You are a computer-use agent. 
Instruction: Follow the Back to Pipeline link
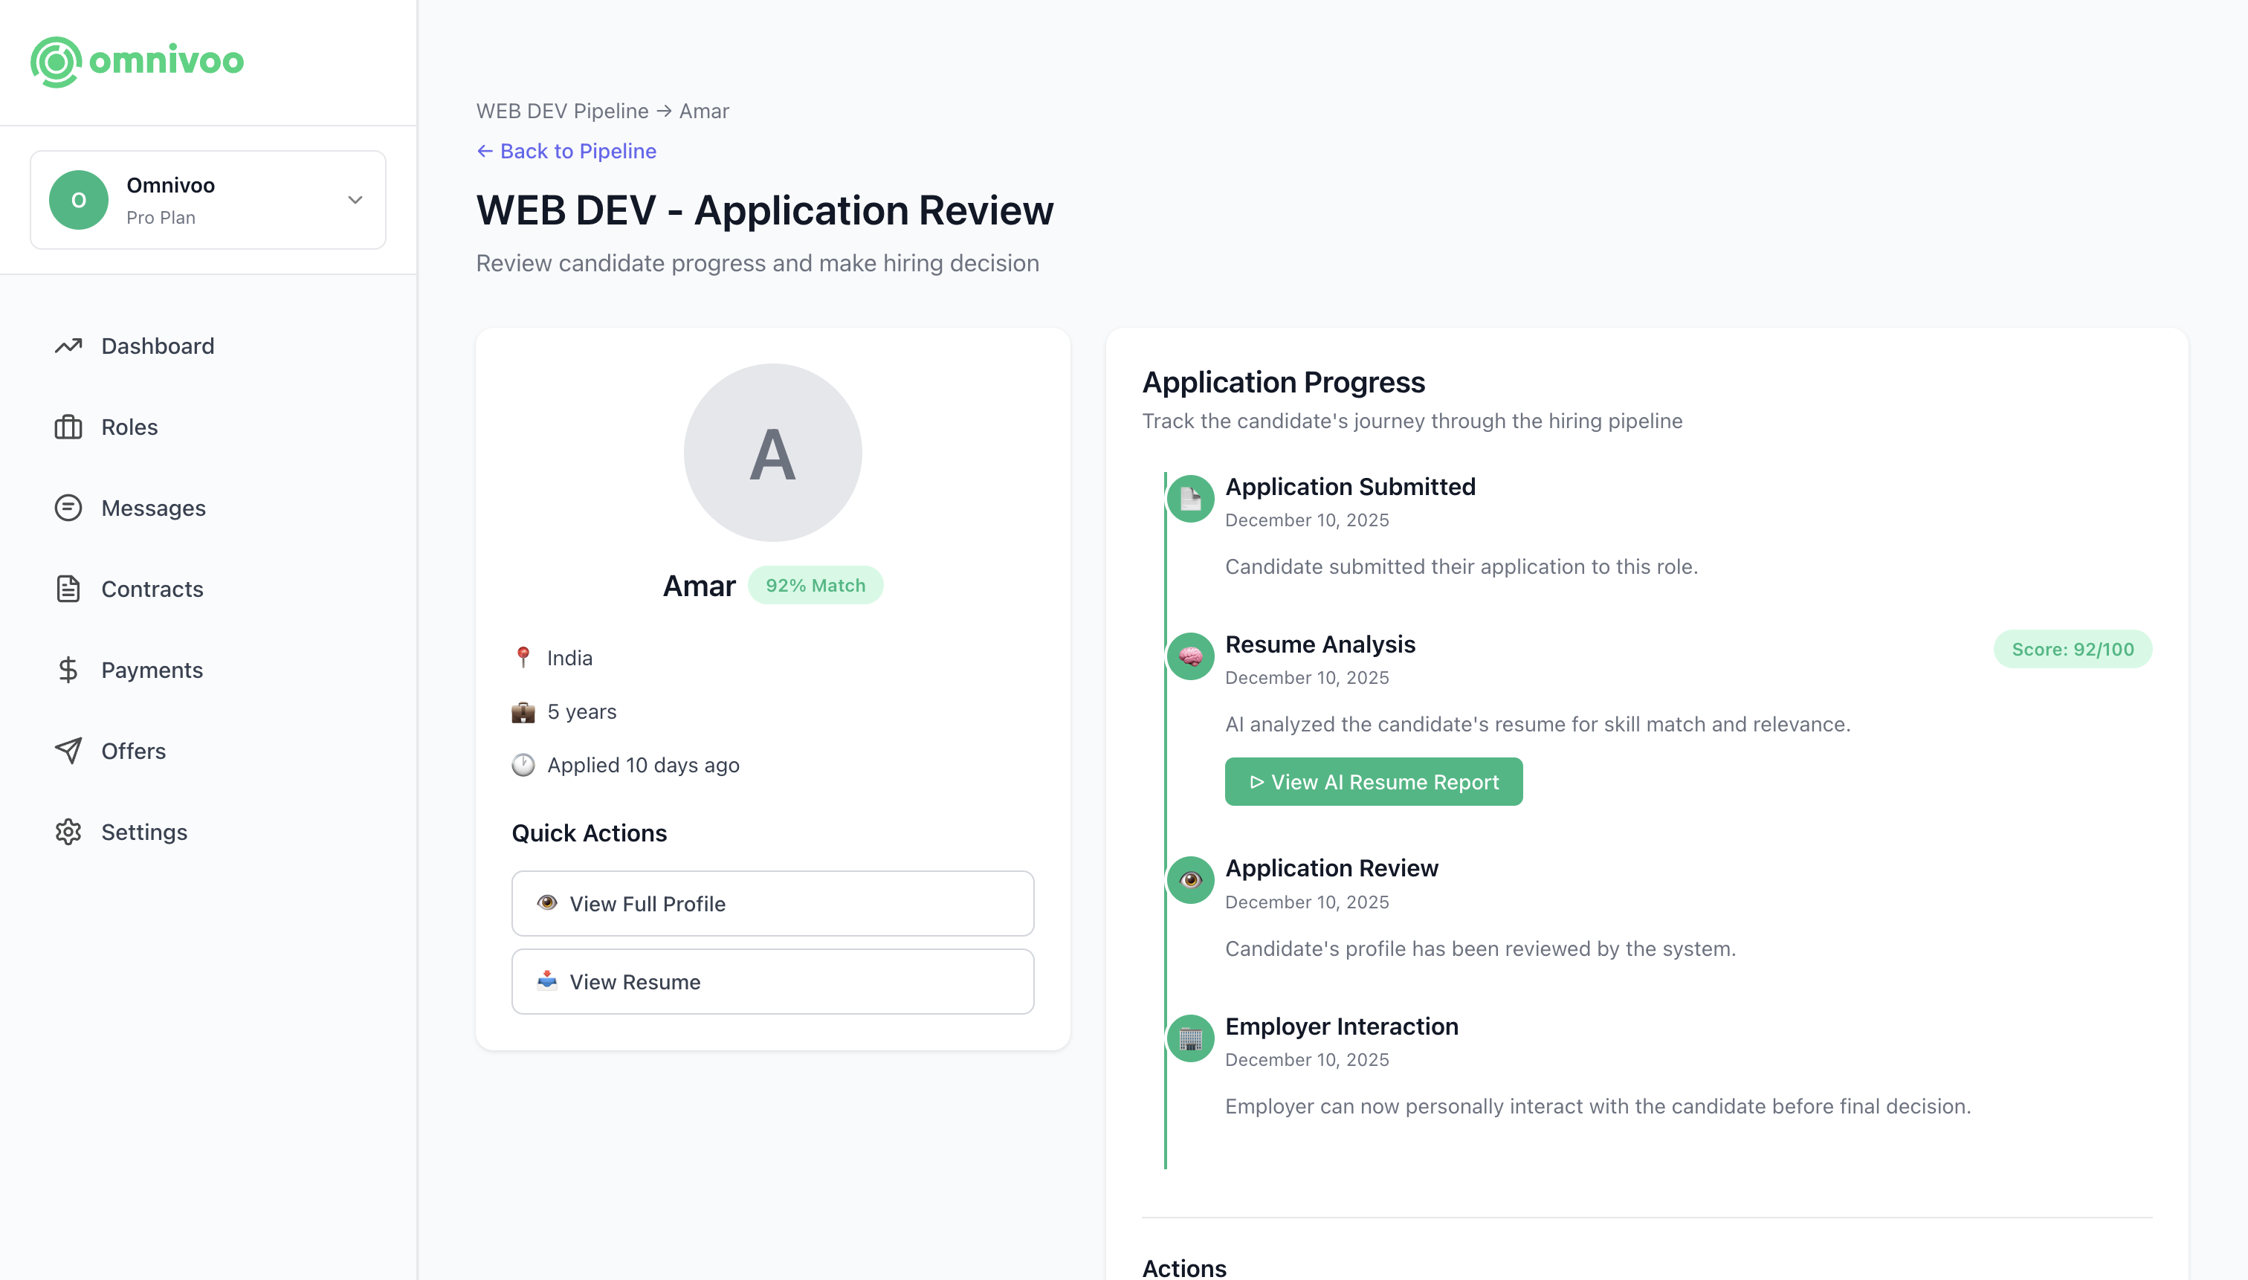pyautogui.click(x=566, y=151)
